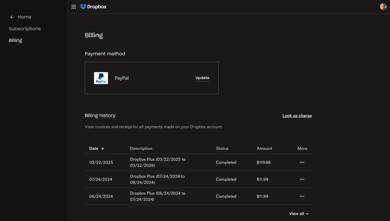The width and height of the screenshot is (390, 221).
Task: Click the Dropbox logo in header
Action: 93,7
